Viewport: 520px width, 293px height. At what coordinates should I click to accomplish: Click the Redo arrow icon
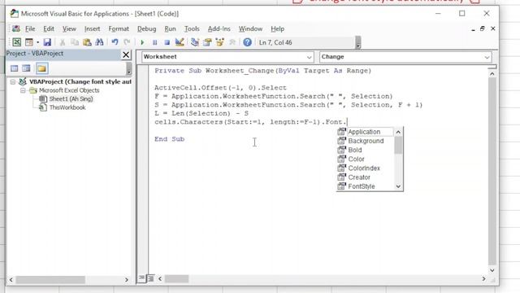click(127, 42)
